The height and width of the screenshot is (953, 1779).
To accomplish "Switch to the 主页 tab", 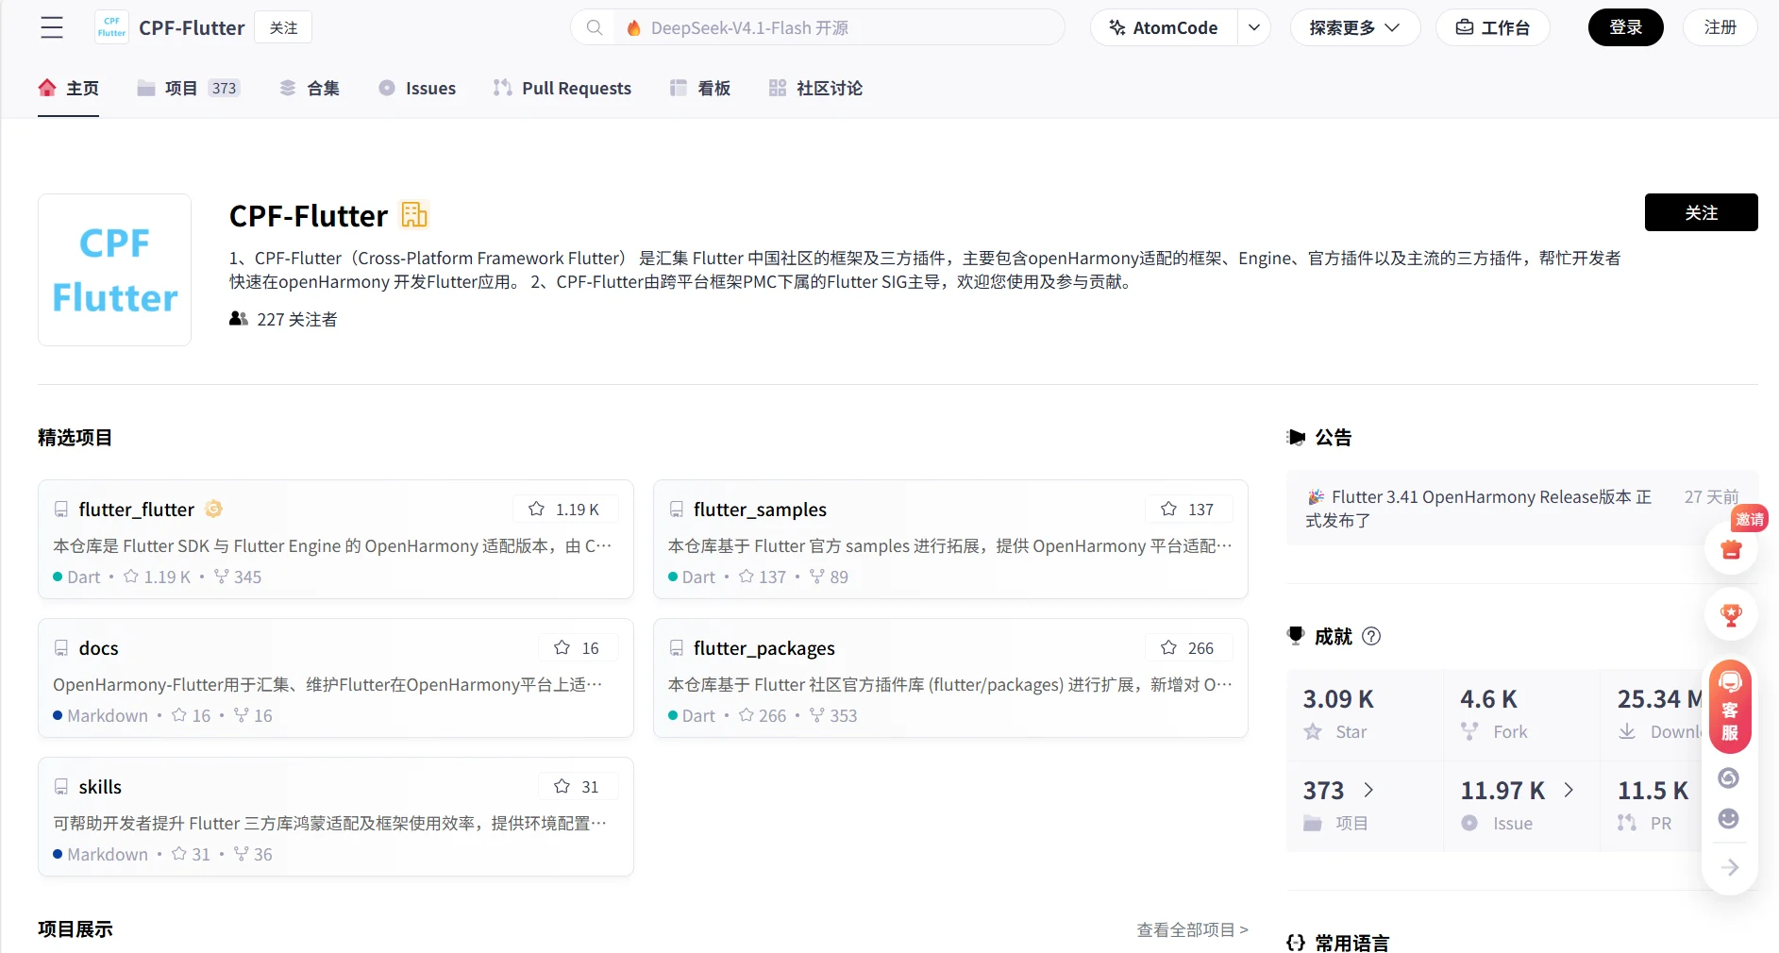I will pos(68,88).
